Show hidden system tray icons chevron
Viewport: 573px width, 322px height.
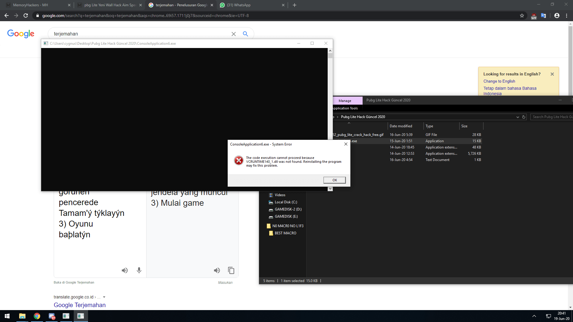point(534,316)
